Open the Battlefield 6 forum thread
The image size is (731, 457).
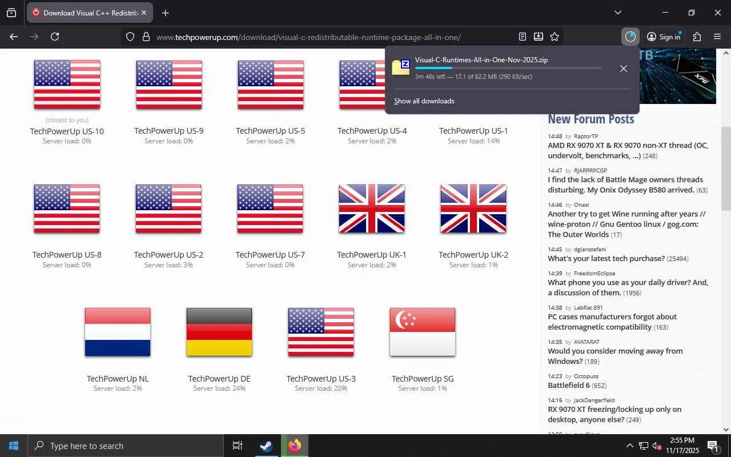[x=569, y=385]
